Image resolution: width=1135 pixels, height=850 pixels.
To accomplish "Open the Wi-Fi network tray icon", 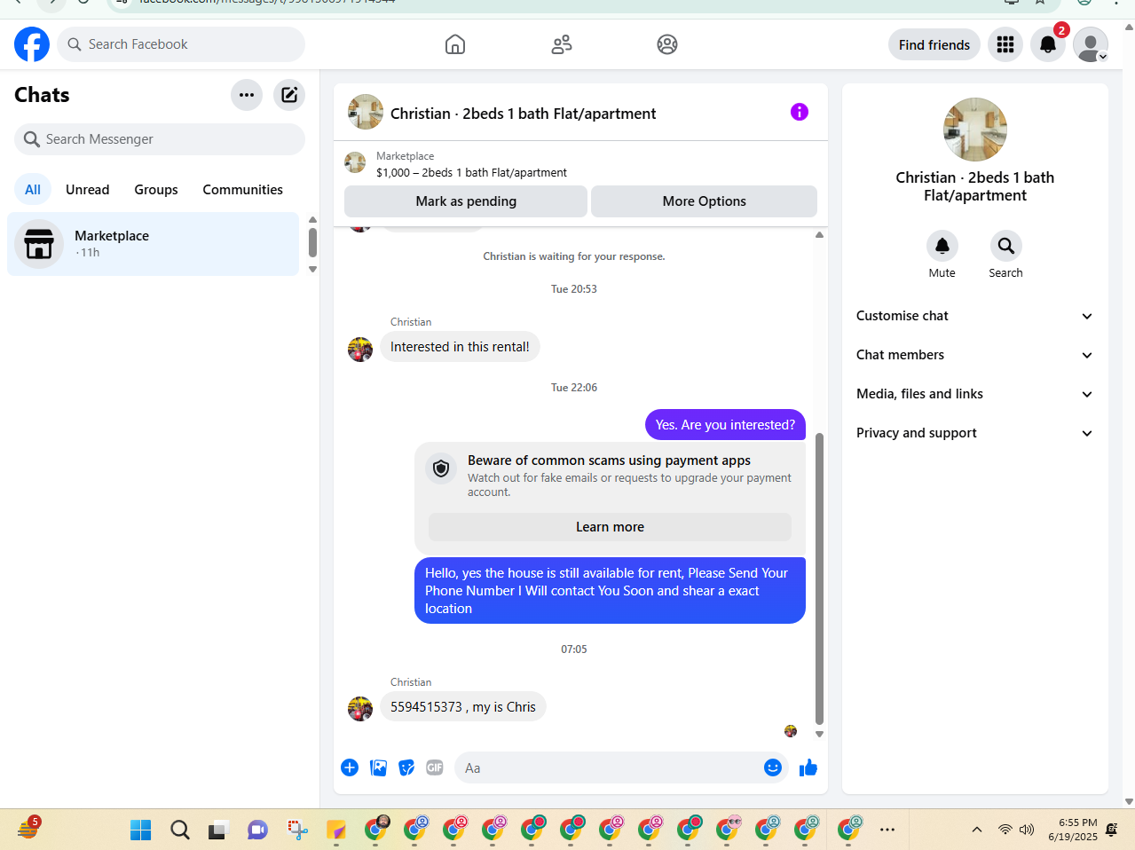I will (x=1005, y=830).
